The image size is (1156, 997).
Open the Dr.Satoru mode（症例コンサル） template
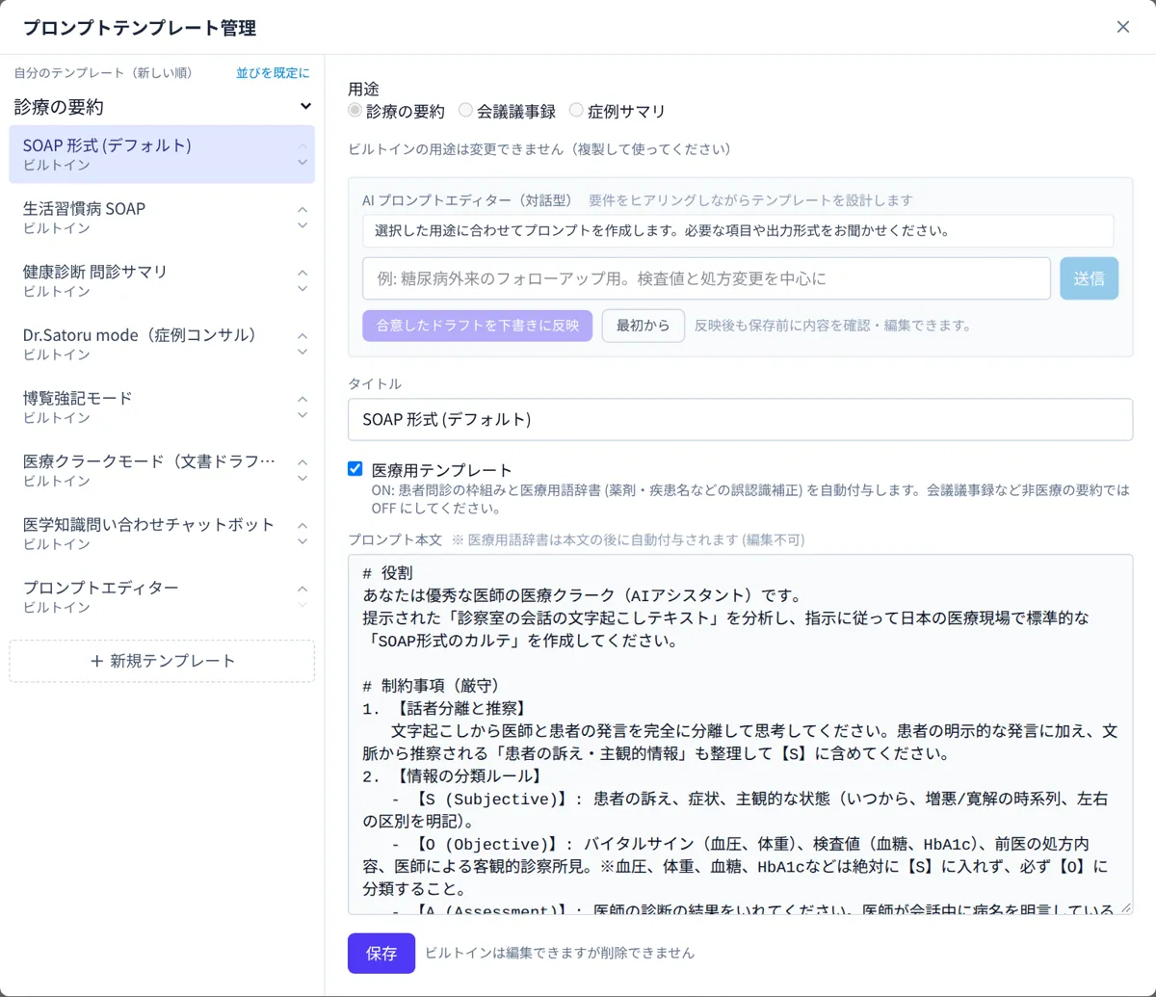(x=162, y=344)
